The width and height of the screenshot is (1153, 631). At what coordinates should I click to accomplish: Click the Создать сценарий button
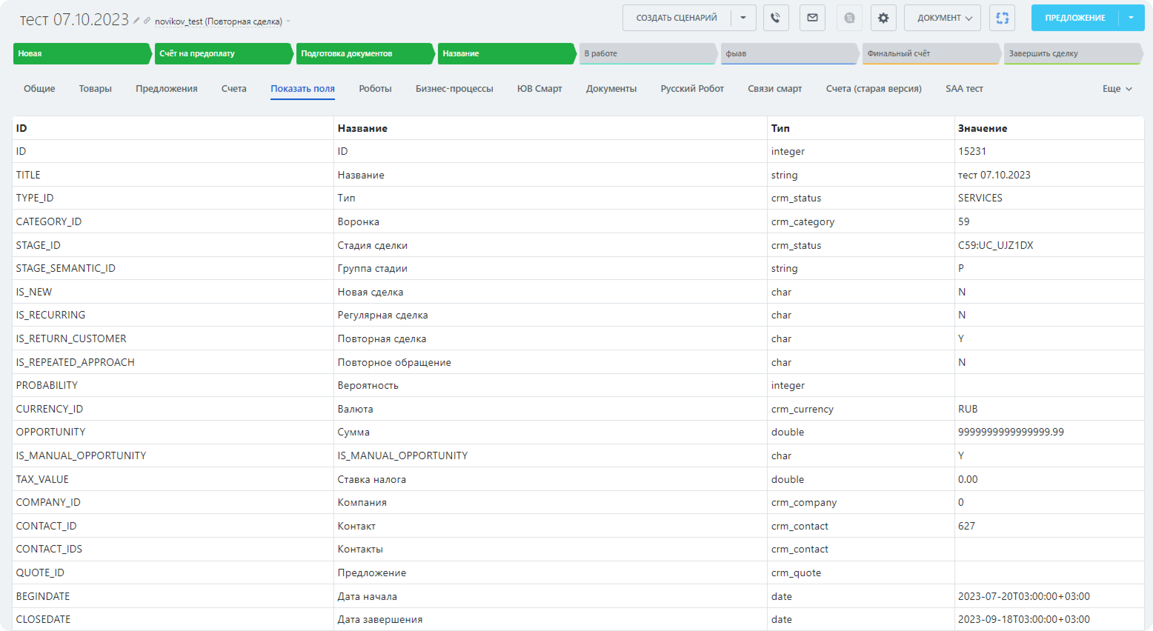coord(676,18)
